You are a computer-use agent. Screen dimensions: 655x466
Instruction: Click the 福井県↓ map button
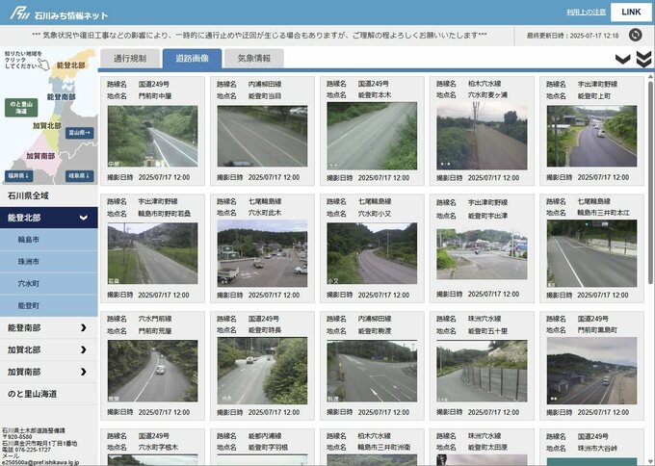(19, 176)
